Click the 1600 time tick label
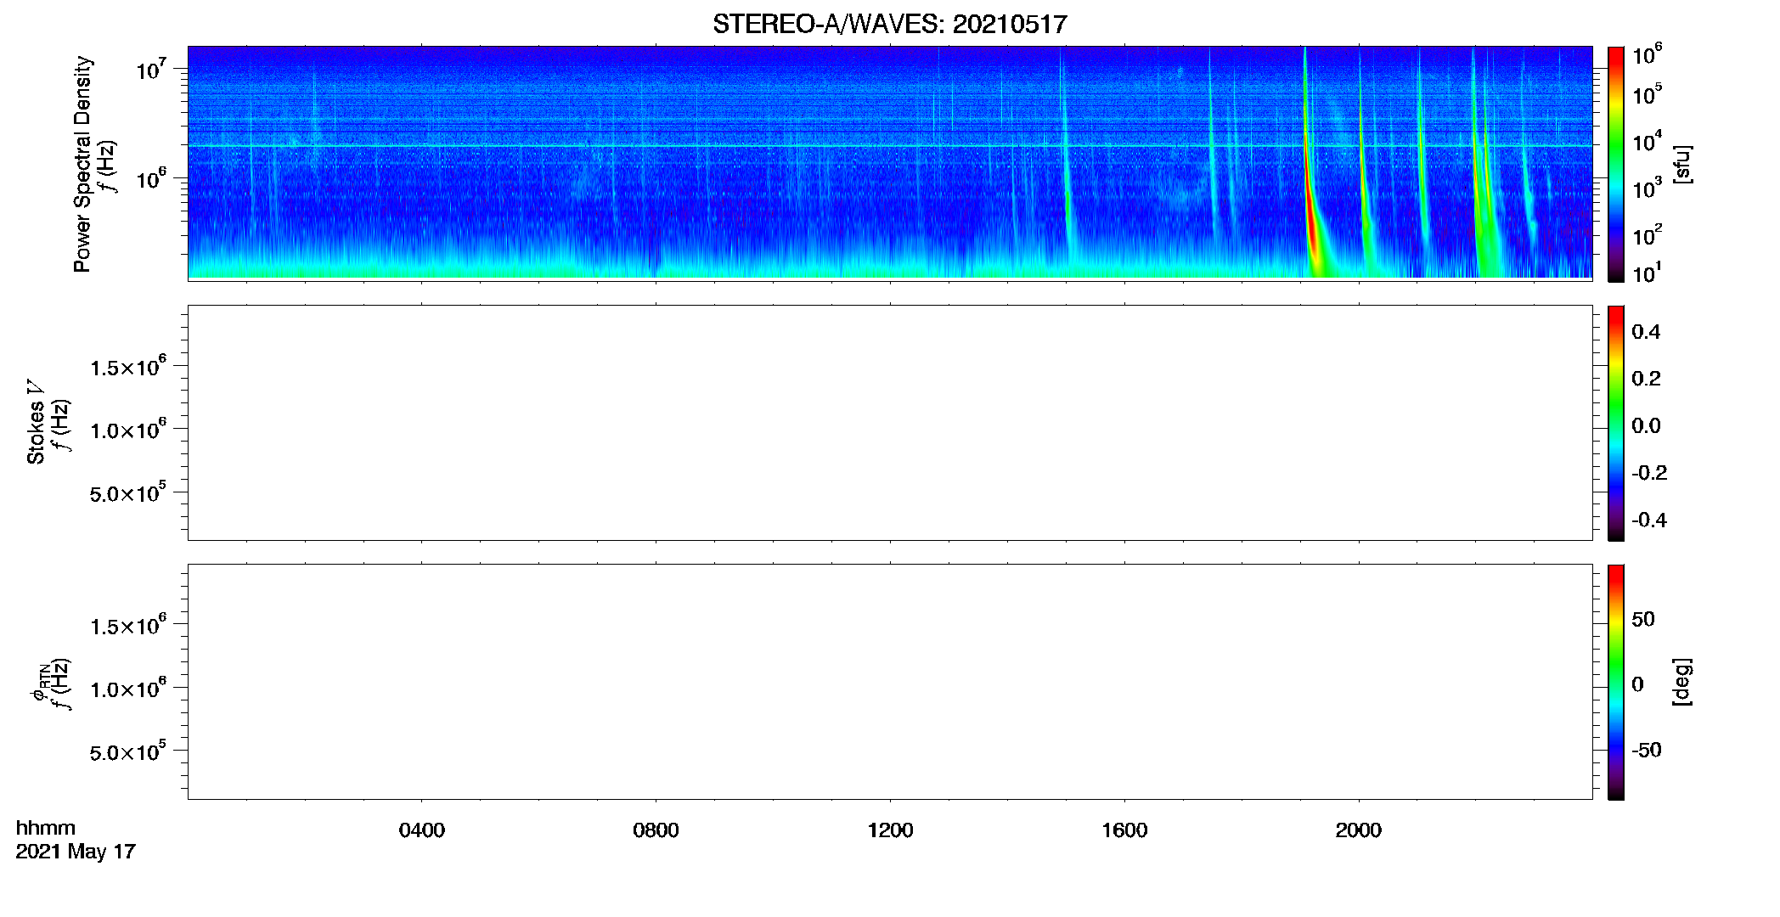Screen dimensions: 1780x917 [x=1124, y=830]
